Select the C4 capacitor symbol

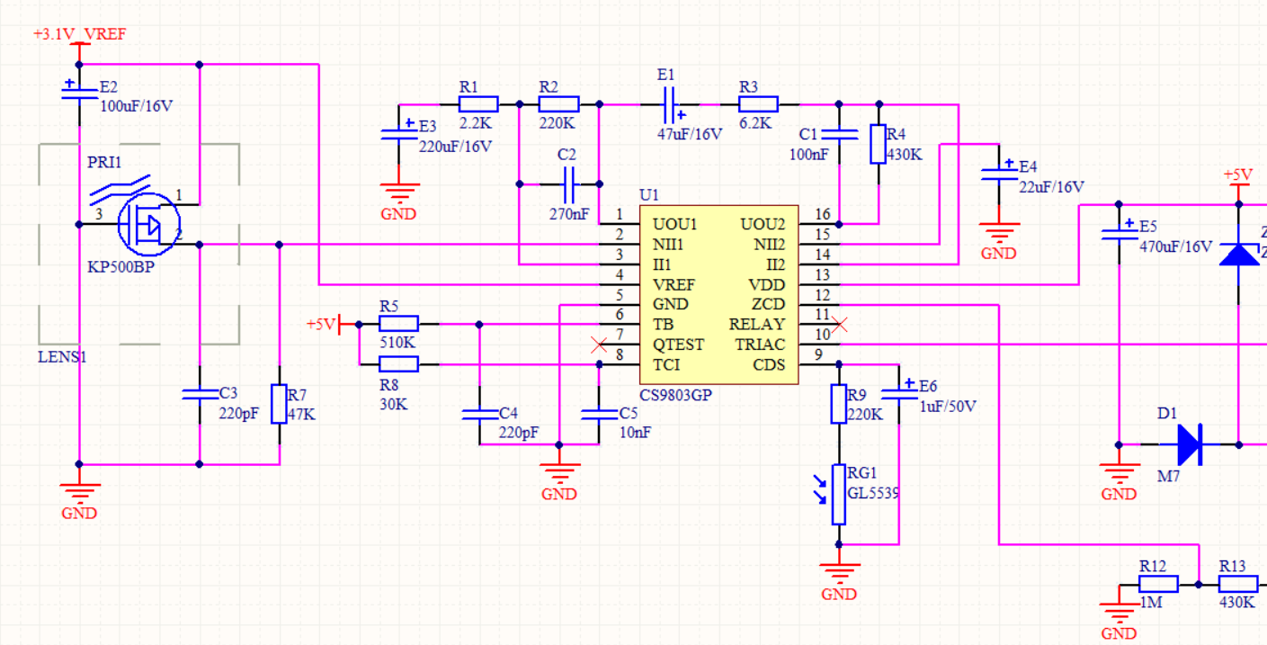click(479, 414)
